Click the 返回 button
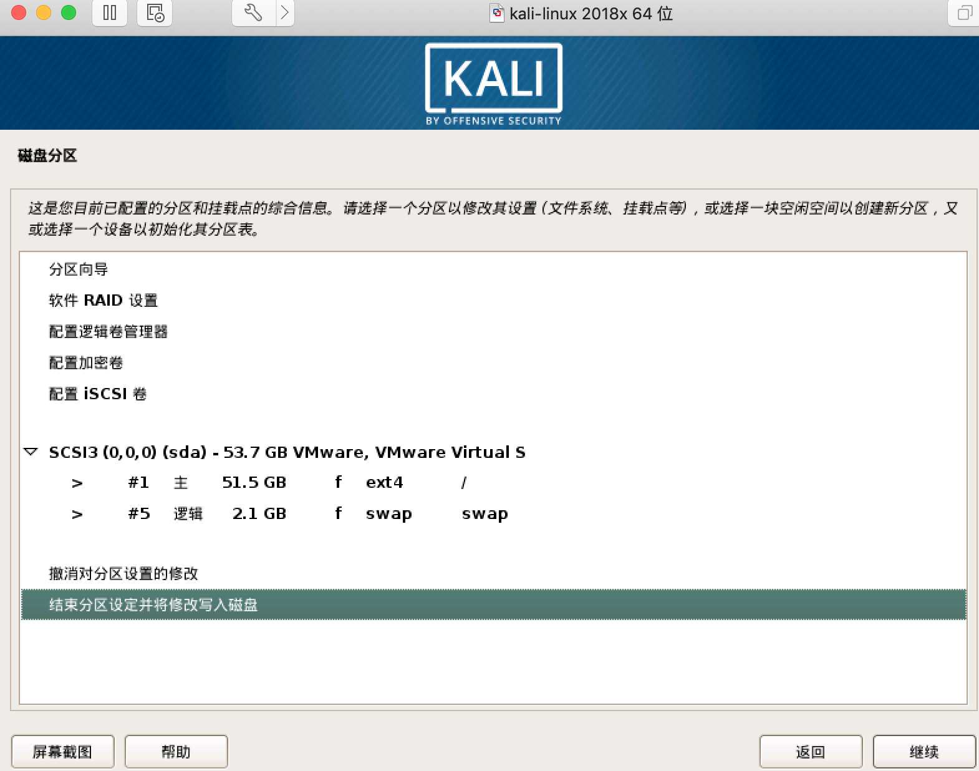This screenshot has width=979, height=771. coord(811,752)
